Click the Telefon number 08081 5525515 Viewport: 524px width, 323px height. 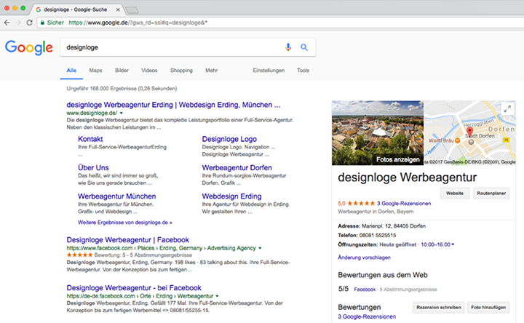point(378,235)
